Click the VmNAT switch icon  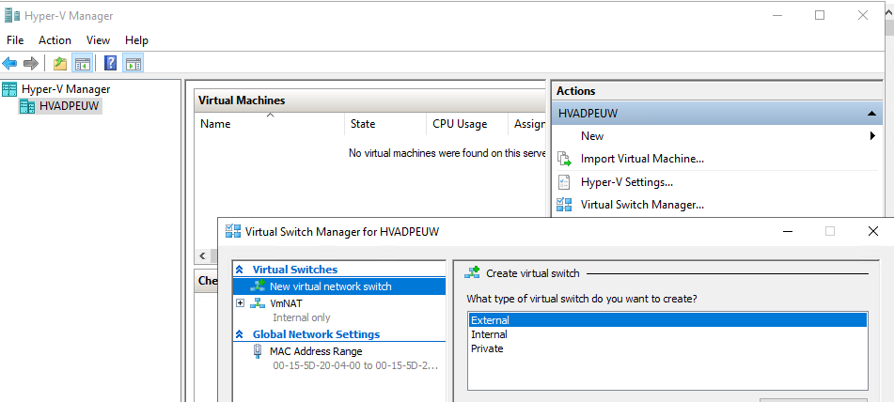pos(259,303)
